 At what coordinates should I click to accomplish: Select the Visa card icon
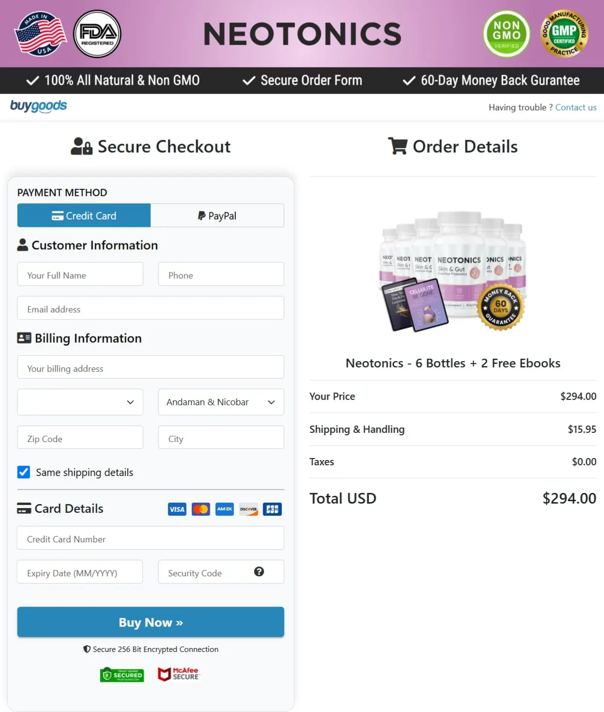[x=177, y=509]
